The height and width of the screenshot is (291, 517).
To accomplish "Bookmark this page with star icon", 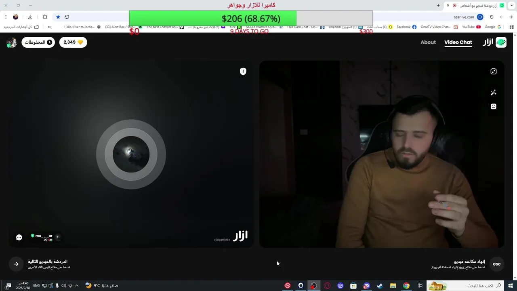I will point(58,17).
